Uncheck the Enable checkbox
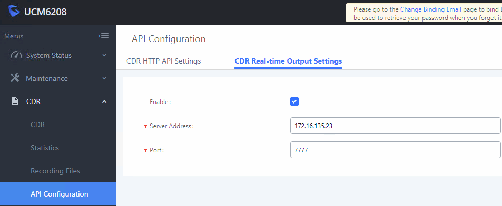Viewport: 502px width, 206px height. click(x=294, y=101)
